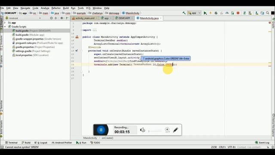The width and height of the screenshot is (275, 155).
Task: Toggle the Favorites side tool window
Action: click(2, 108)
